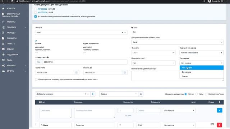Screen dimensions: 230x129
Task: Click empty Описание item name field
Action: (55, 113)
